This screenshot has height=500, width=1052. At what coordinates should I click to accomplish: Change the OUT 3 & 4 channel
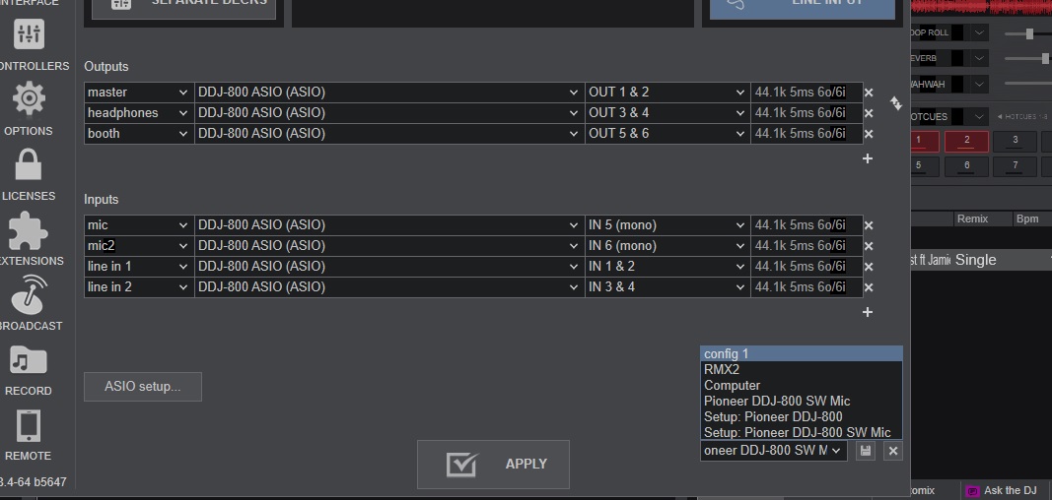pyautogui.click(x=667, y=113)
